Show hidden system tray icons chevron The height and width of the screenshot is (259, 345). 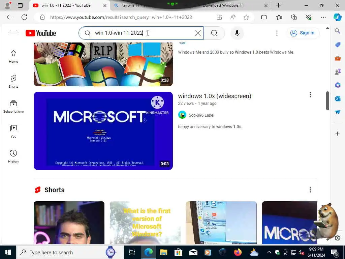point(269,252)
